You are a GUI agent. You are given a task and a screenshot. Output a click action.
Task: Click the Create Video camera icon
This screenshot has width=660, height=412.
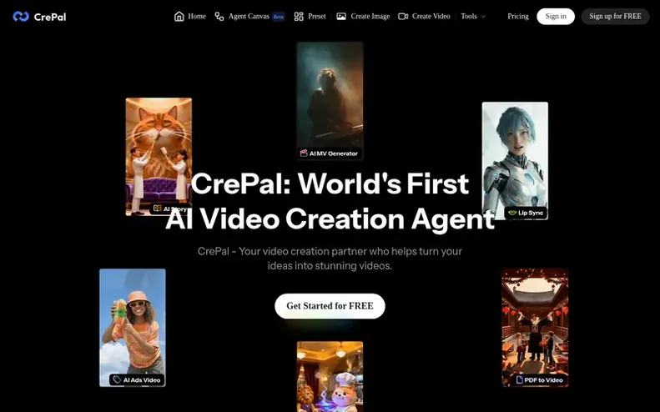pyautogui.click(x=403, y=17)
